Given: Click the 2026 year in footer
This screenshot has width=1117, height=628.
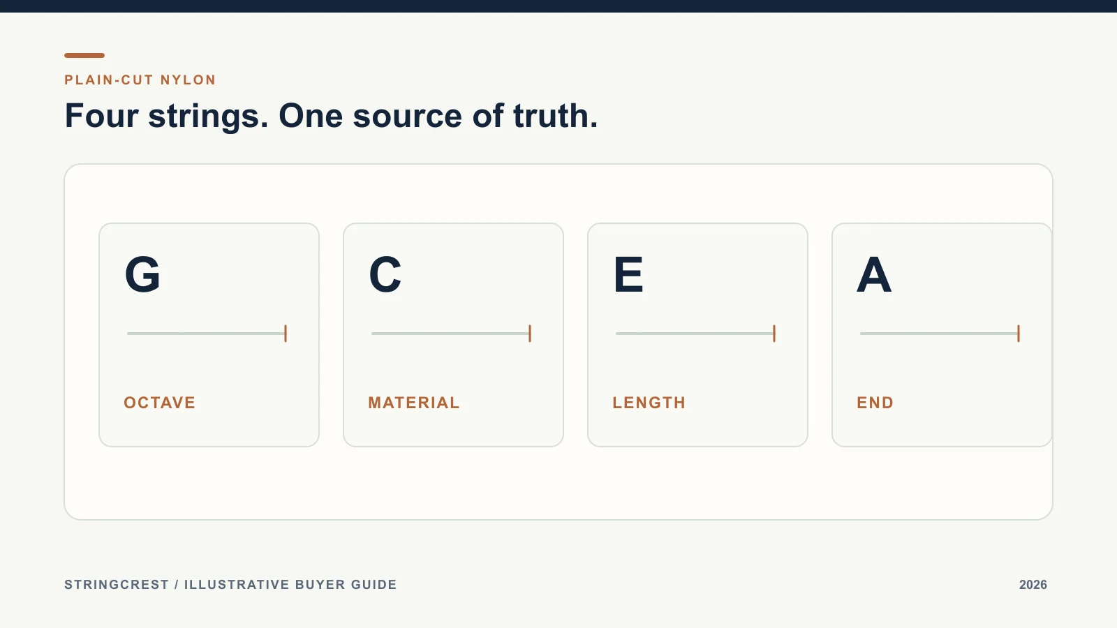Looking at the screenshot, I should [1033, 585].
